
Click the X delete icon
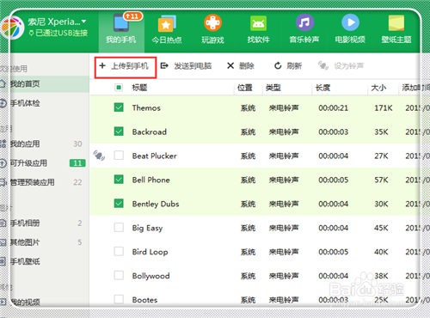click(230, 66)
